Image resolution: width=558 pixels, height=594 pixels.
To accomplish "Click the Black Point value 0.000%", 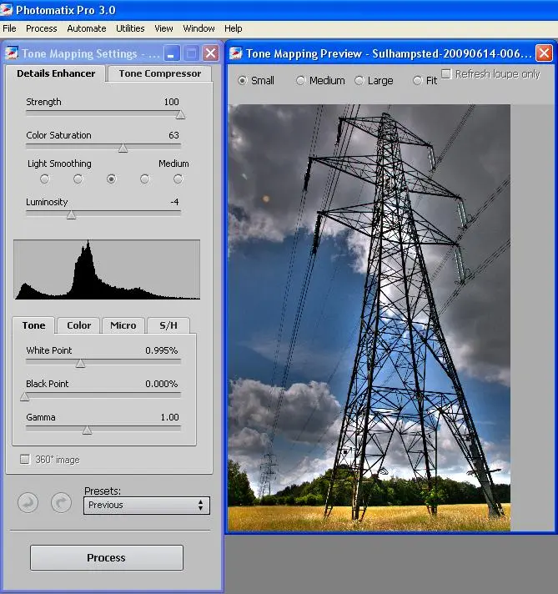I will [161, 384].
